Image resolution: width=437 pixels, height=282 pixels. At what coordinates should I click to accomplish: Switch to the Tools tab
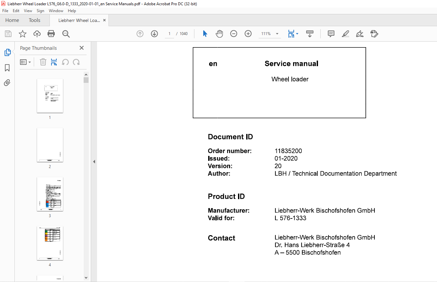click(x=34, y=20)
